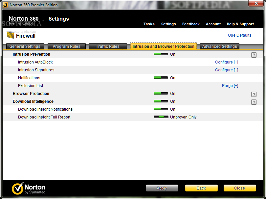Select the Exclusion List row label
This screenshot has width=266, height=199.
[31, 86]
